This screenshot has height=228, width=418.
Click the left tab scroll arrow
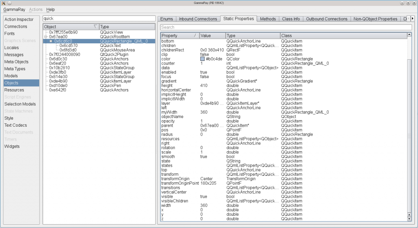[409, 19]
